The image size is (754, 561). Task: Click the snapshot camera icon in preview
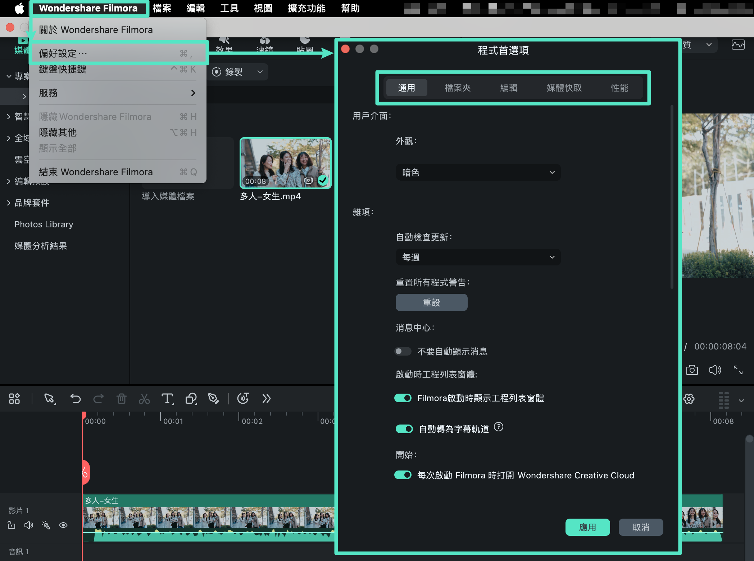(692, 370)
